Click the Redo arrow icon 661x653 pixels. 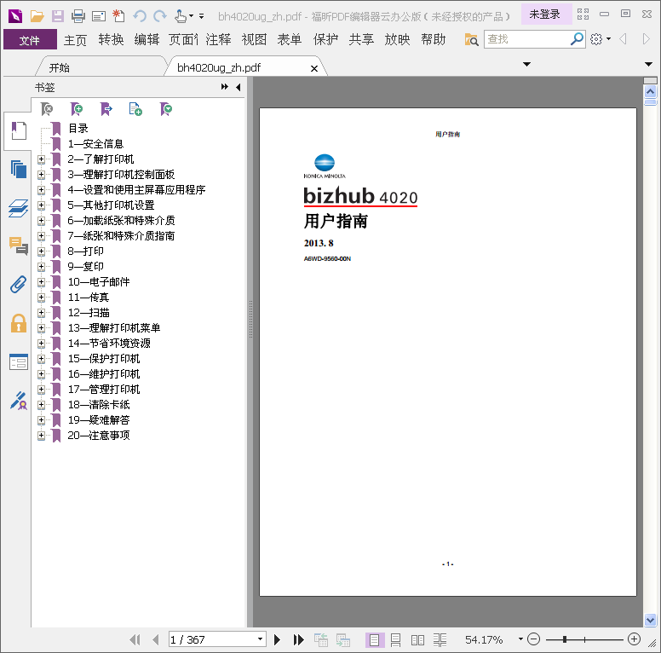tap(160, 16)
